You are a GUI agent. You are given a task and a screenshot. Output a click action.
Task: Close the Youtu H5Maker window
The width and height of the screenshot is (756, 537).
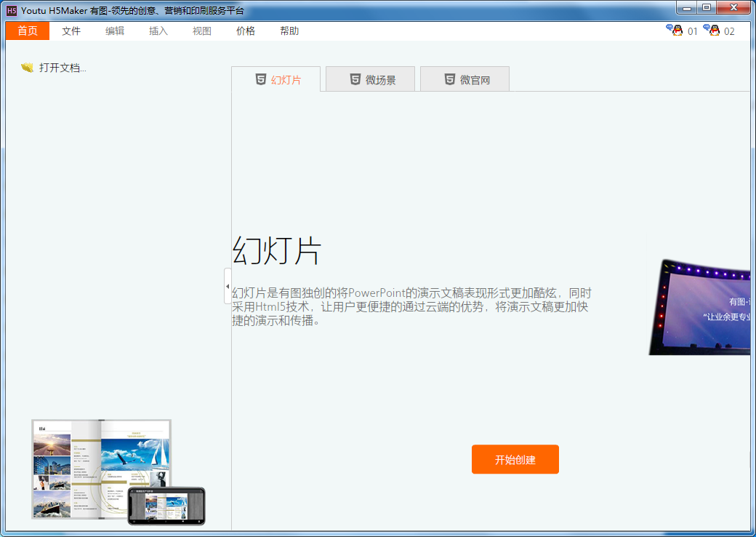[733, 8]
